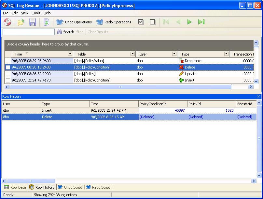Click Row History vertical scroll down arrow

click(259, 175)
